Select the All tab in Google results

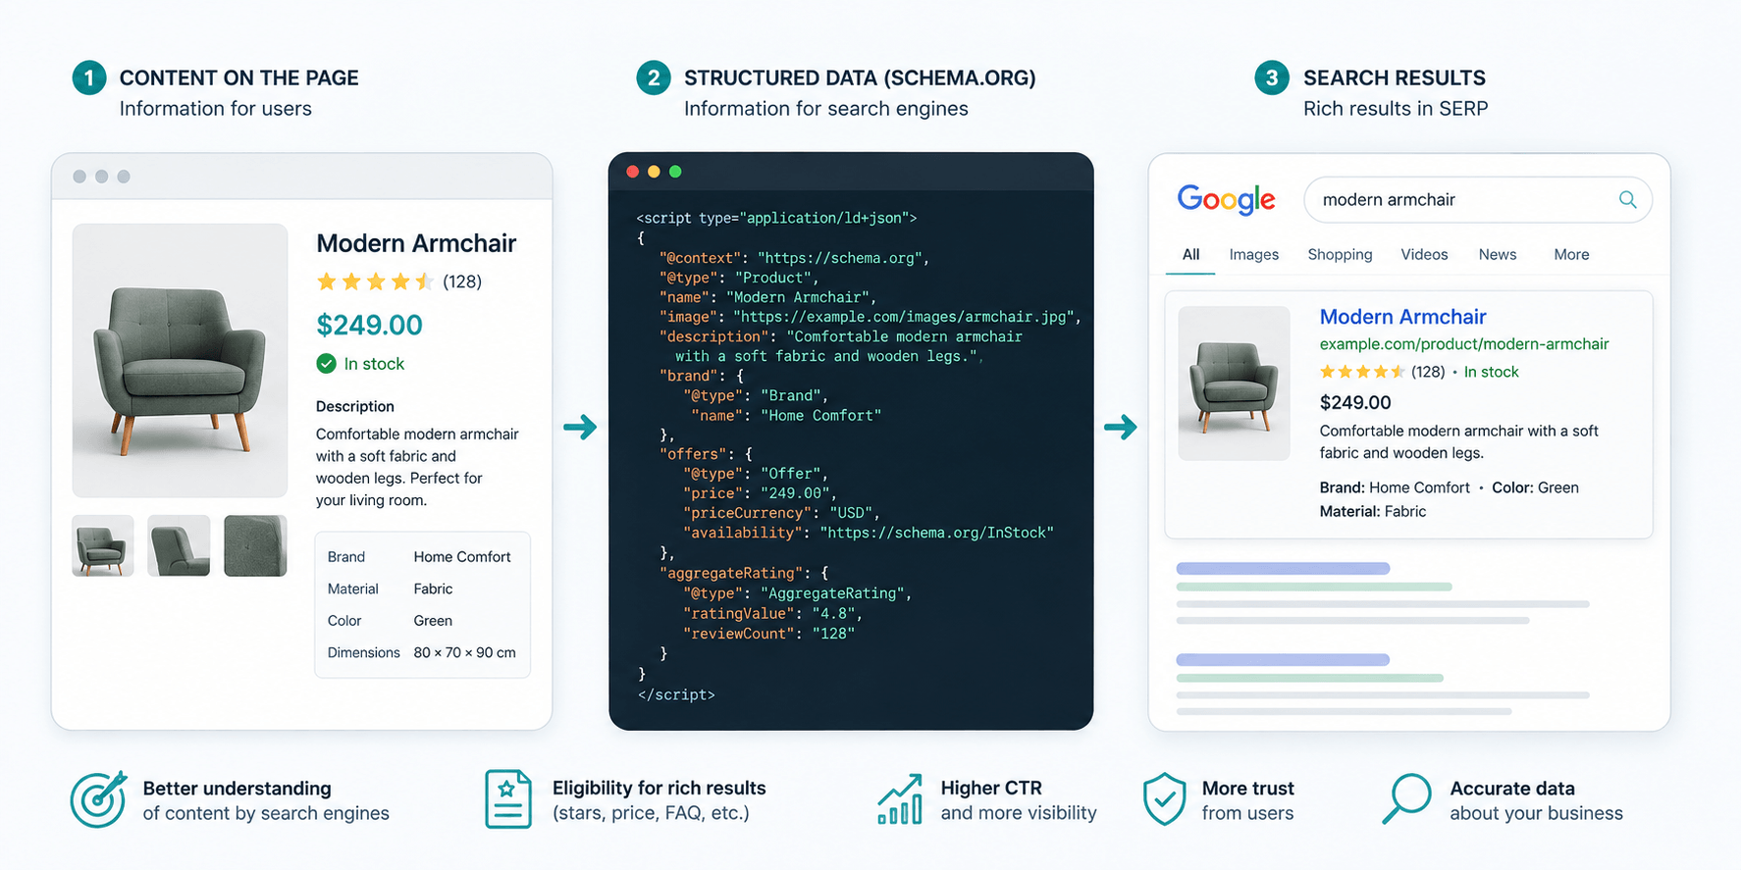[1190, 254]
